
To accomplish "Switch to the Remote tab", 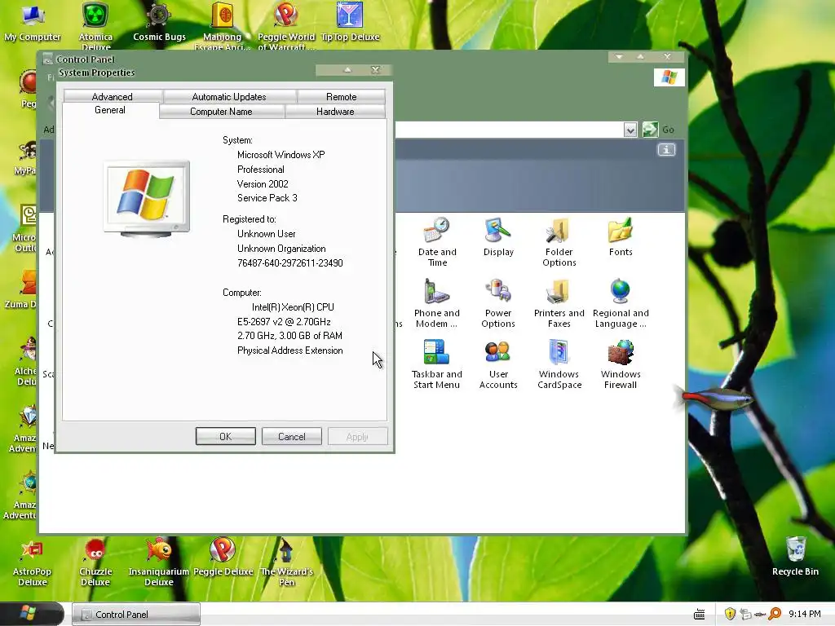I will pos(342,96).
